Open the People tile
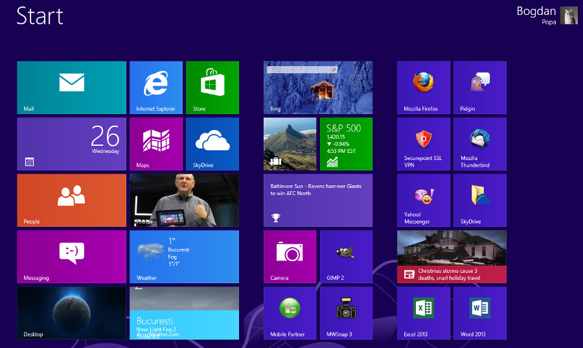The height and width of the screenshot is (348, 583). 71,200
